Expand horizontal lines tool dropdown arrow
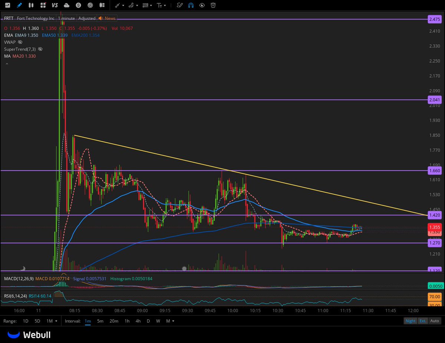445x343 pixels. click(151, 6)
